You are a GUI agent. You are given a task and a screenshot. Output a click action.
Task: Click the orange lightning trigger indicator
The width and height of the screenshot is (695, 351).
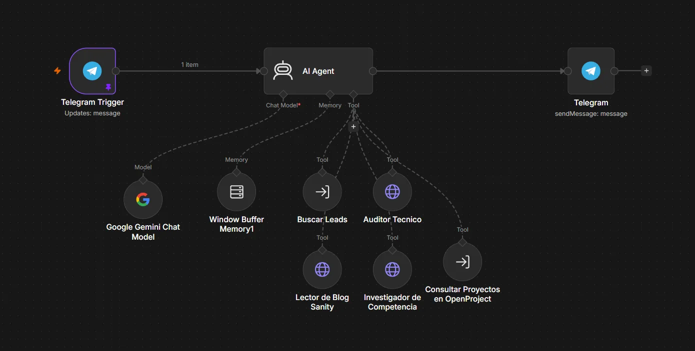[57, 71]
